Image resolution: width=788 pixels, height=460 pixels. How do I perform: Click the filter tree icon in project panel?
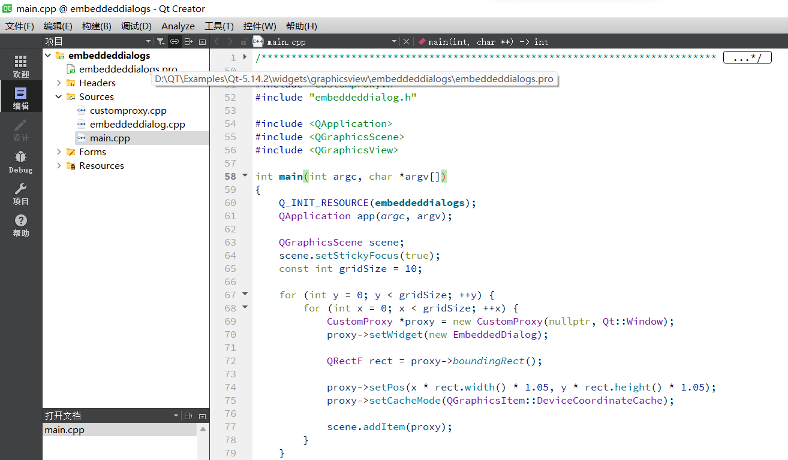(x=161, y=41)
